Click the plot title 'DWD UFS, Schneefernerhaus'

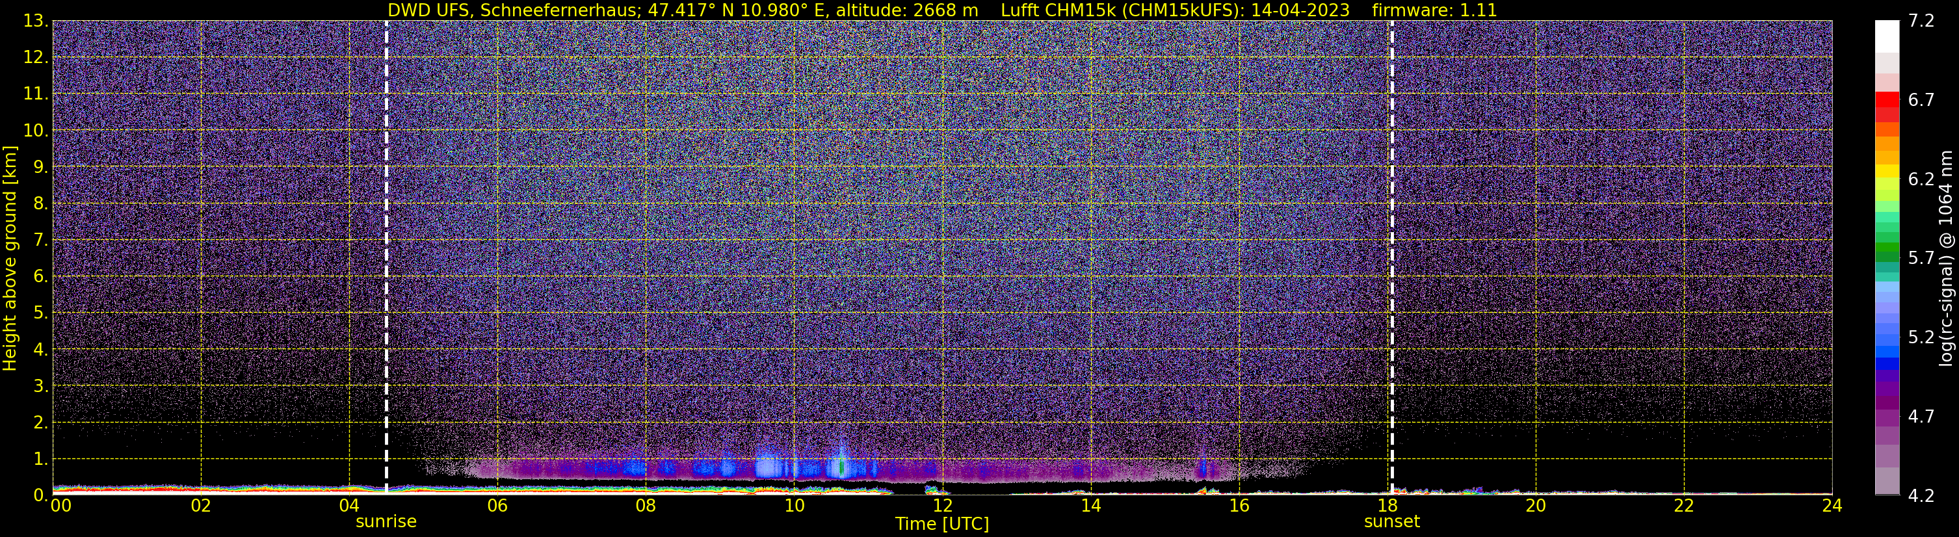click(510, 10)
